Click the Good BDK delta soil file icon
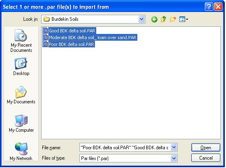The height and width of the screenshot is (168, 226). click(45, 31)
